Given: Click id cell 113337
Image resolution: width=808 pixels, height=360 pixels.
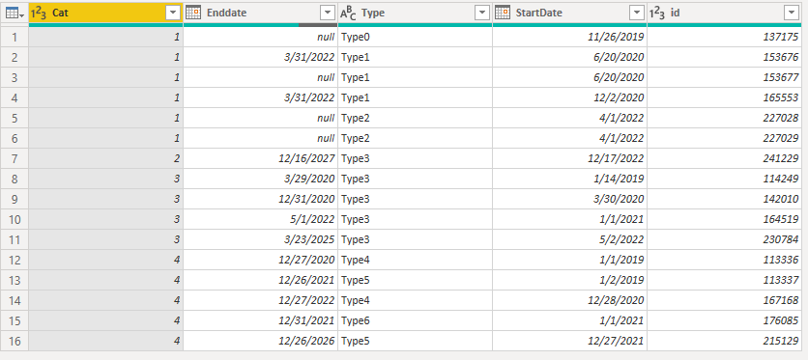Looking at the screenshot, I should click(724, 280).
